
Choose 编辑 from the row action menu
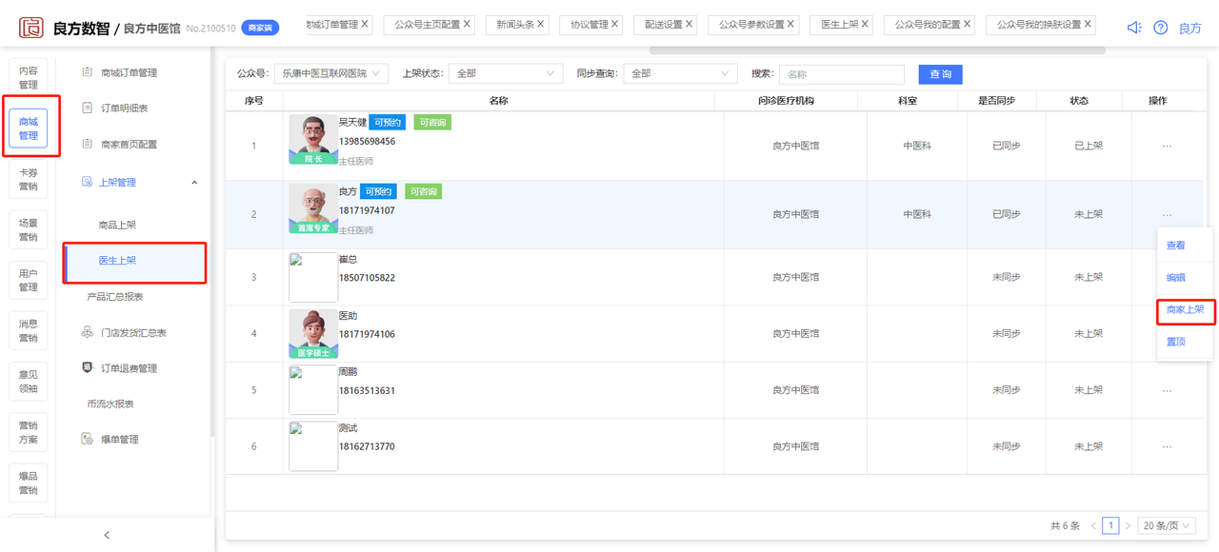[1176, 277]
